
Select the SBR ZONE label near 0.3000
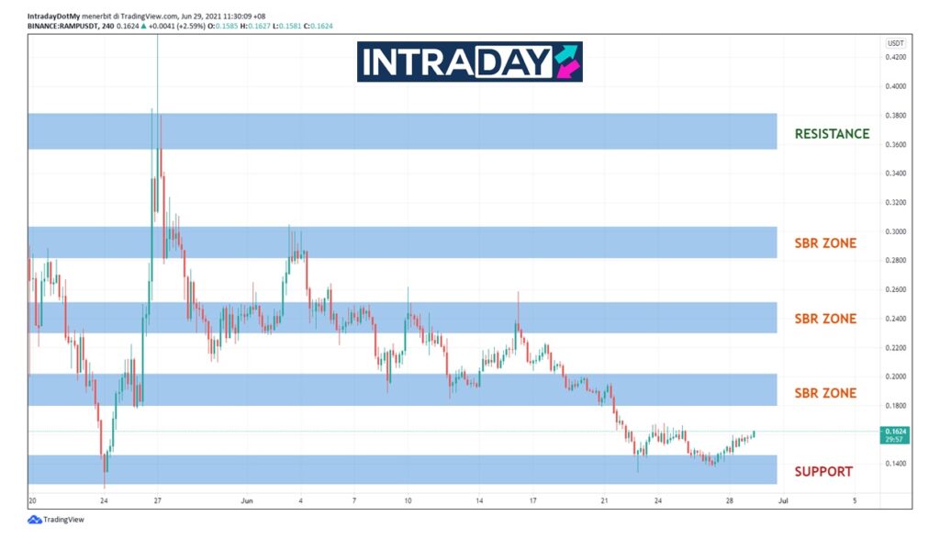825,243
